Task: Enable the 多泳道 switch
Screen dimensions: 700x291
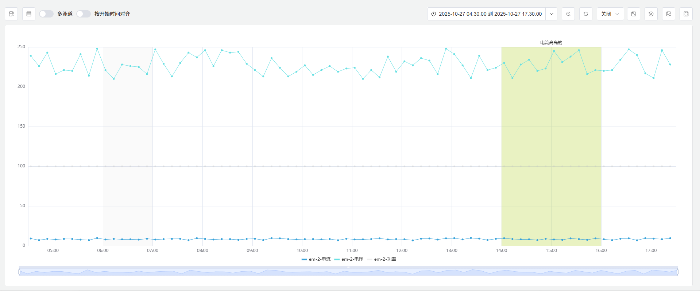Action: click(x=46, y=14)
